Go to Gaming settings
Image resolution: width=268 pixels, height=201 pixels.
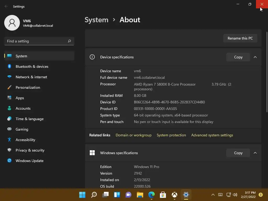(39, 129)
